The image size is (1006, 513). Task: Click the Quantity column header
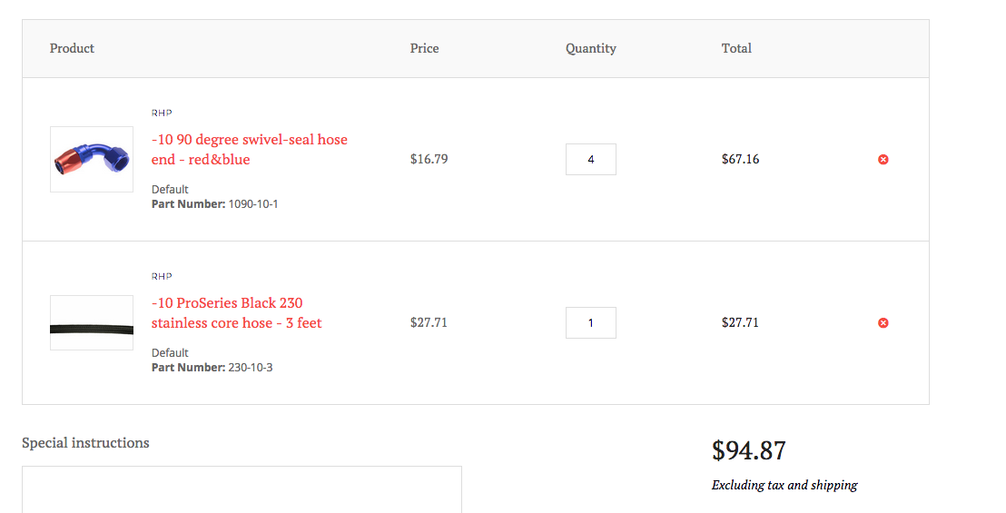[591, 49]
